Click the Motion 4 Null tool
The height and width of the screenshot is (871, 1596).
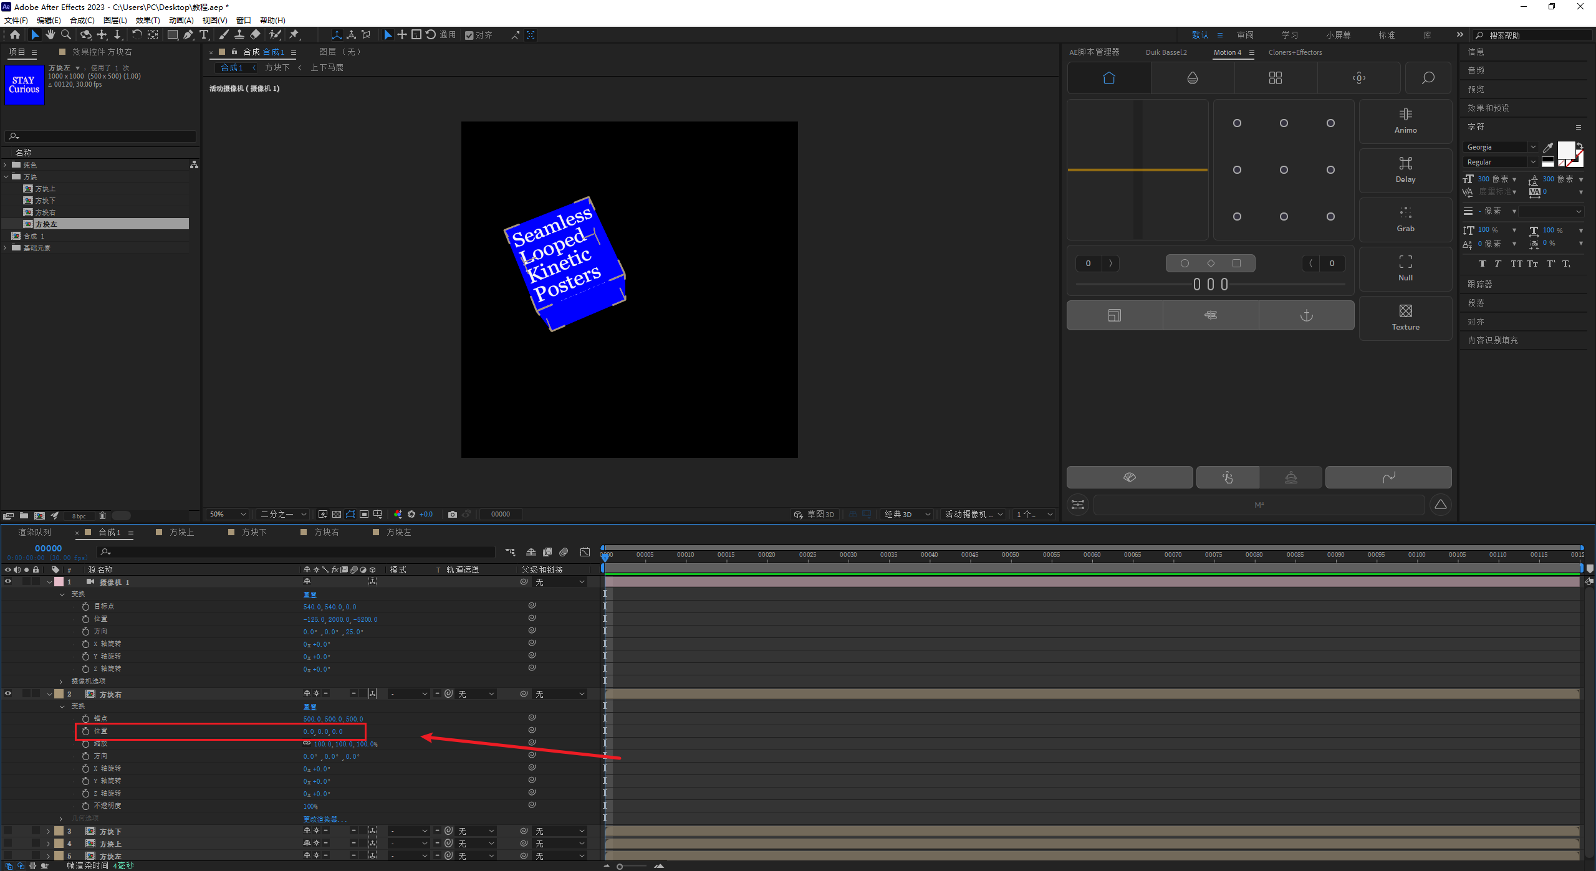point(1405,268)
